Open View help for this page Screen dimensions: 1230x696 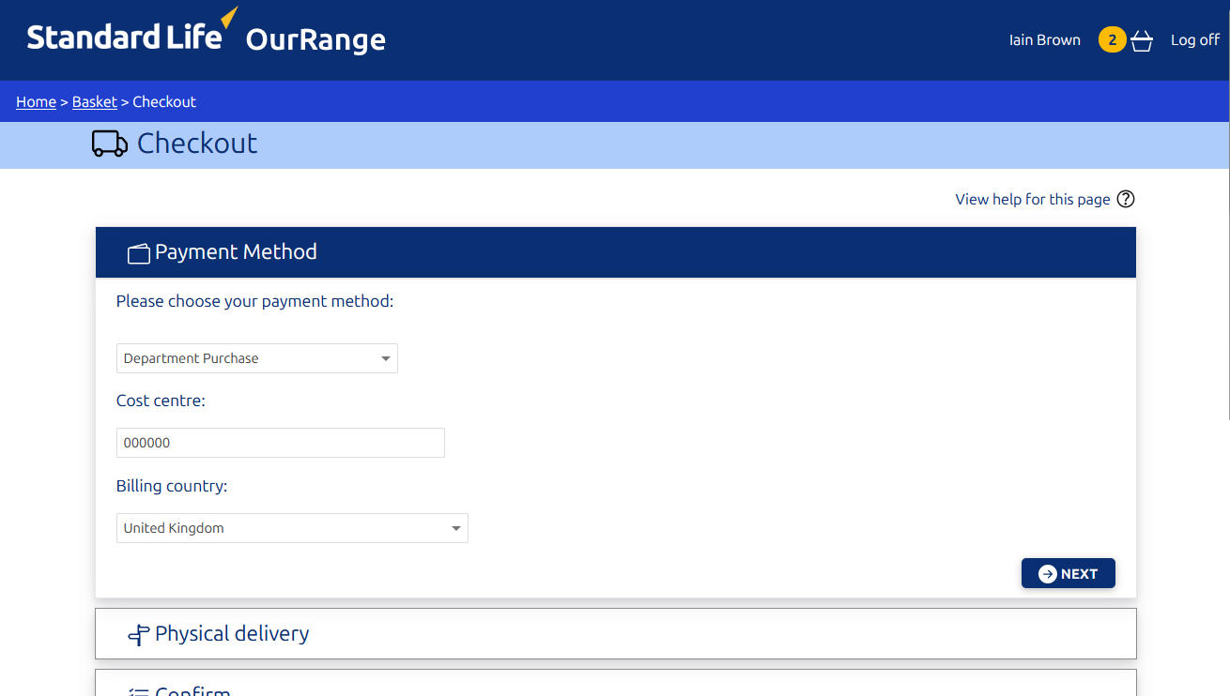click(1032, 199)
